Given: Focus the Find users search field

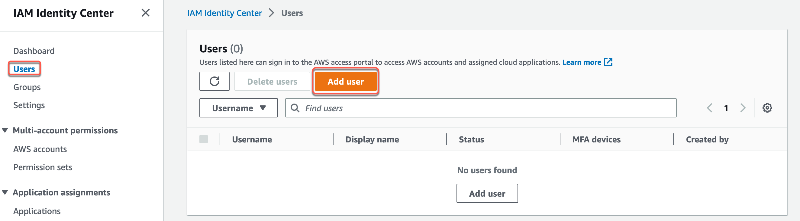Looking at the screenshot, I should tap(485, 108).
